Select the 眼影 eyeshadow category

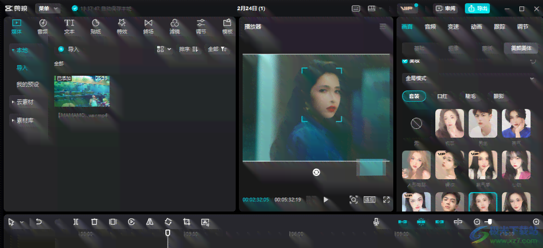click(499, 96)
